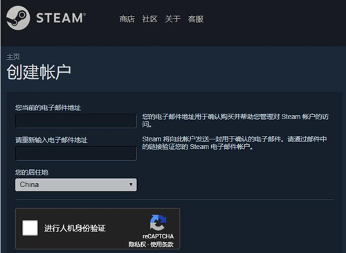This screenshot has height=253, width=346.
Task: Click the 您的居住地 label
Action: [x=32, y=173]
